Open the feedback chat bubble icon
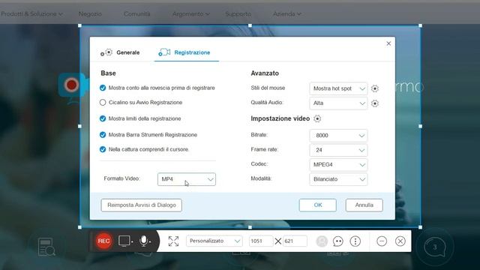The height and width of the screenshot is (270, 480). click(x=338, y=241)
